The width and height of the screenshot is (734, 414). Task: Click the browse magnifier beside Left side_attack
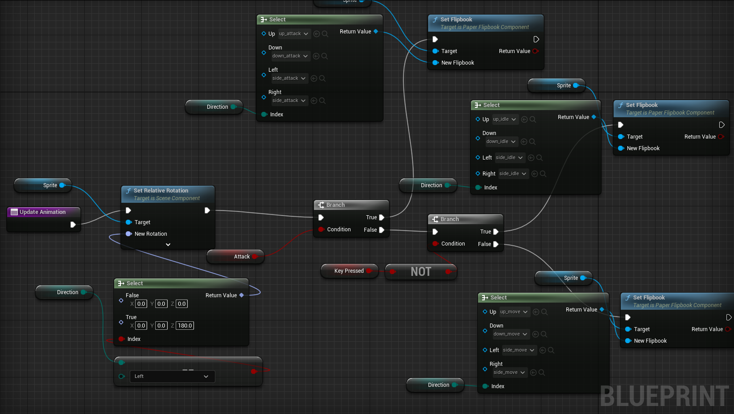click(x=322, y=78)
